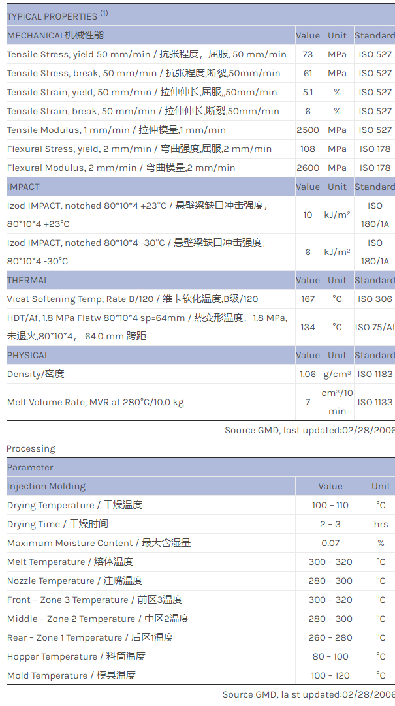Select the Maximum Moisture Content row label
Image resolution: width=395 pixels, height=706 pixels.
coord(99,543)
